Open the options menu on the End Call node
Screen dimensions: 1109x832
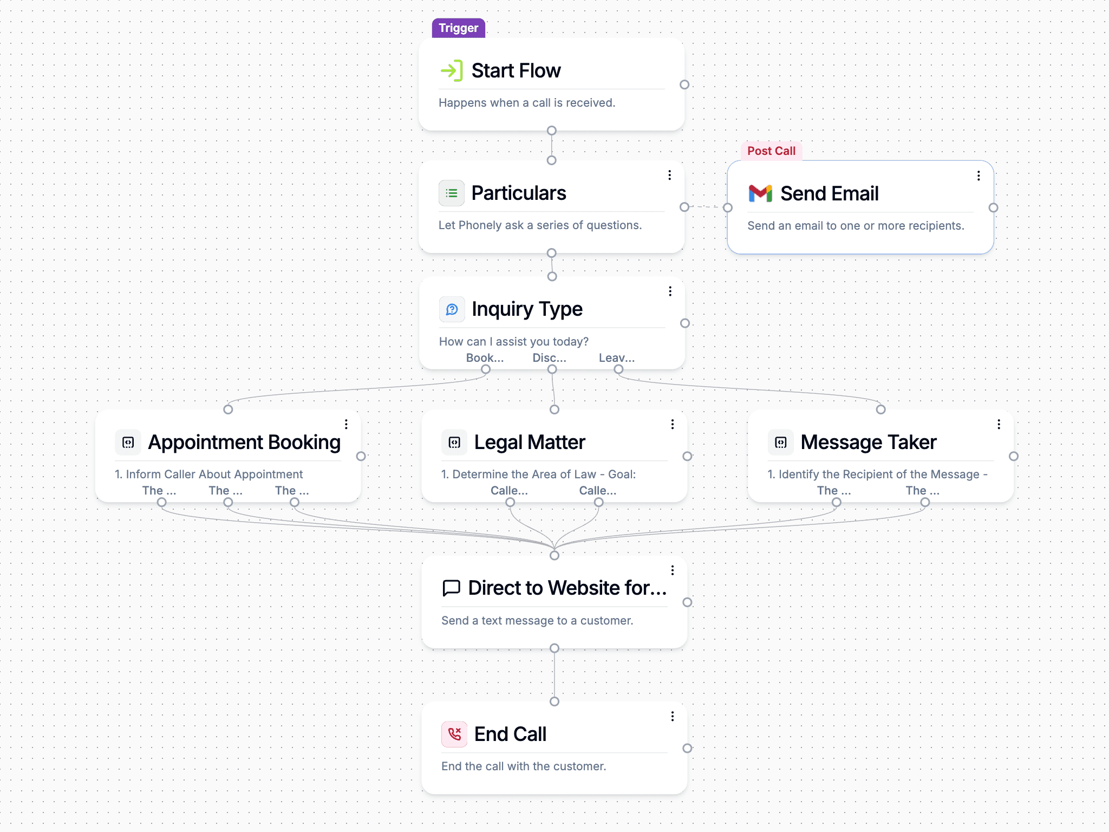point(672,716)
